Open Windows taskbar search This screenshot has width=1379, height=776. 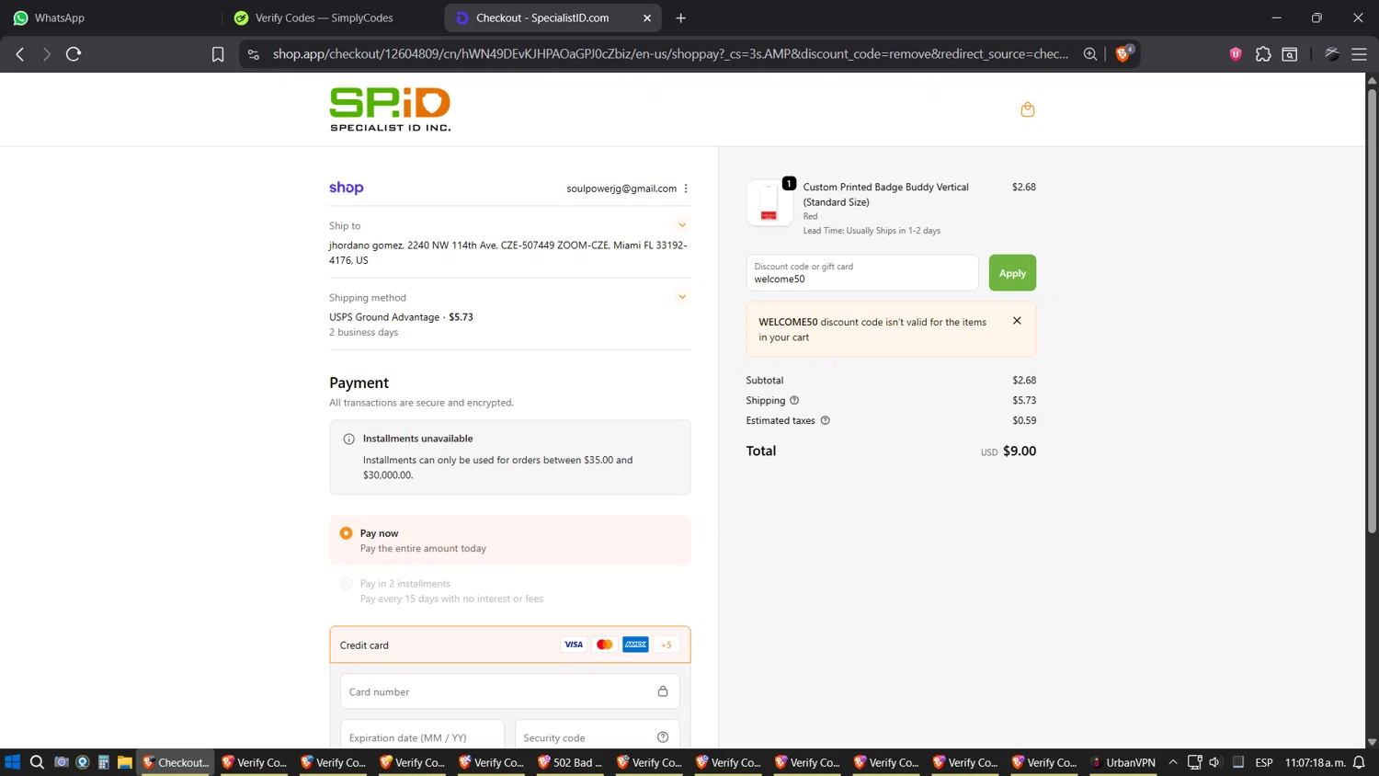point(37,762)
